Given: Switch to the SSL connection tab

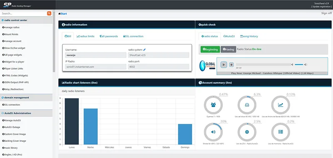Looking at the screenshot, I should point(133,36).
